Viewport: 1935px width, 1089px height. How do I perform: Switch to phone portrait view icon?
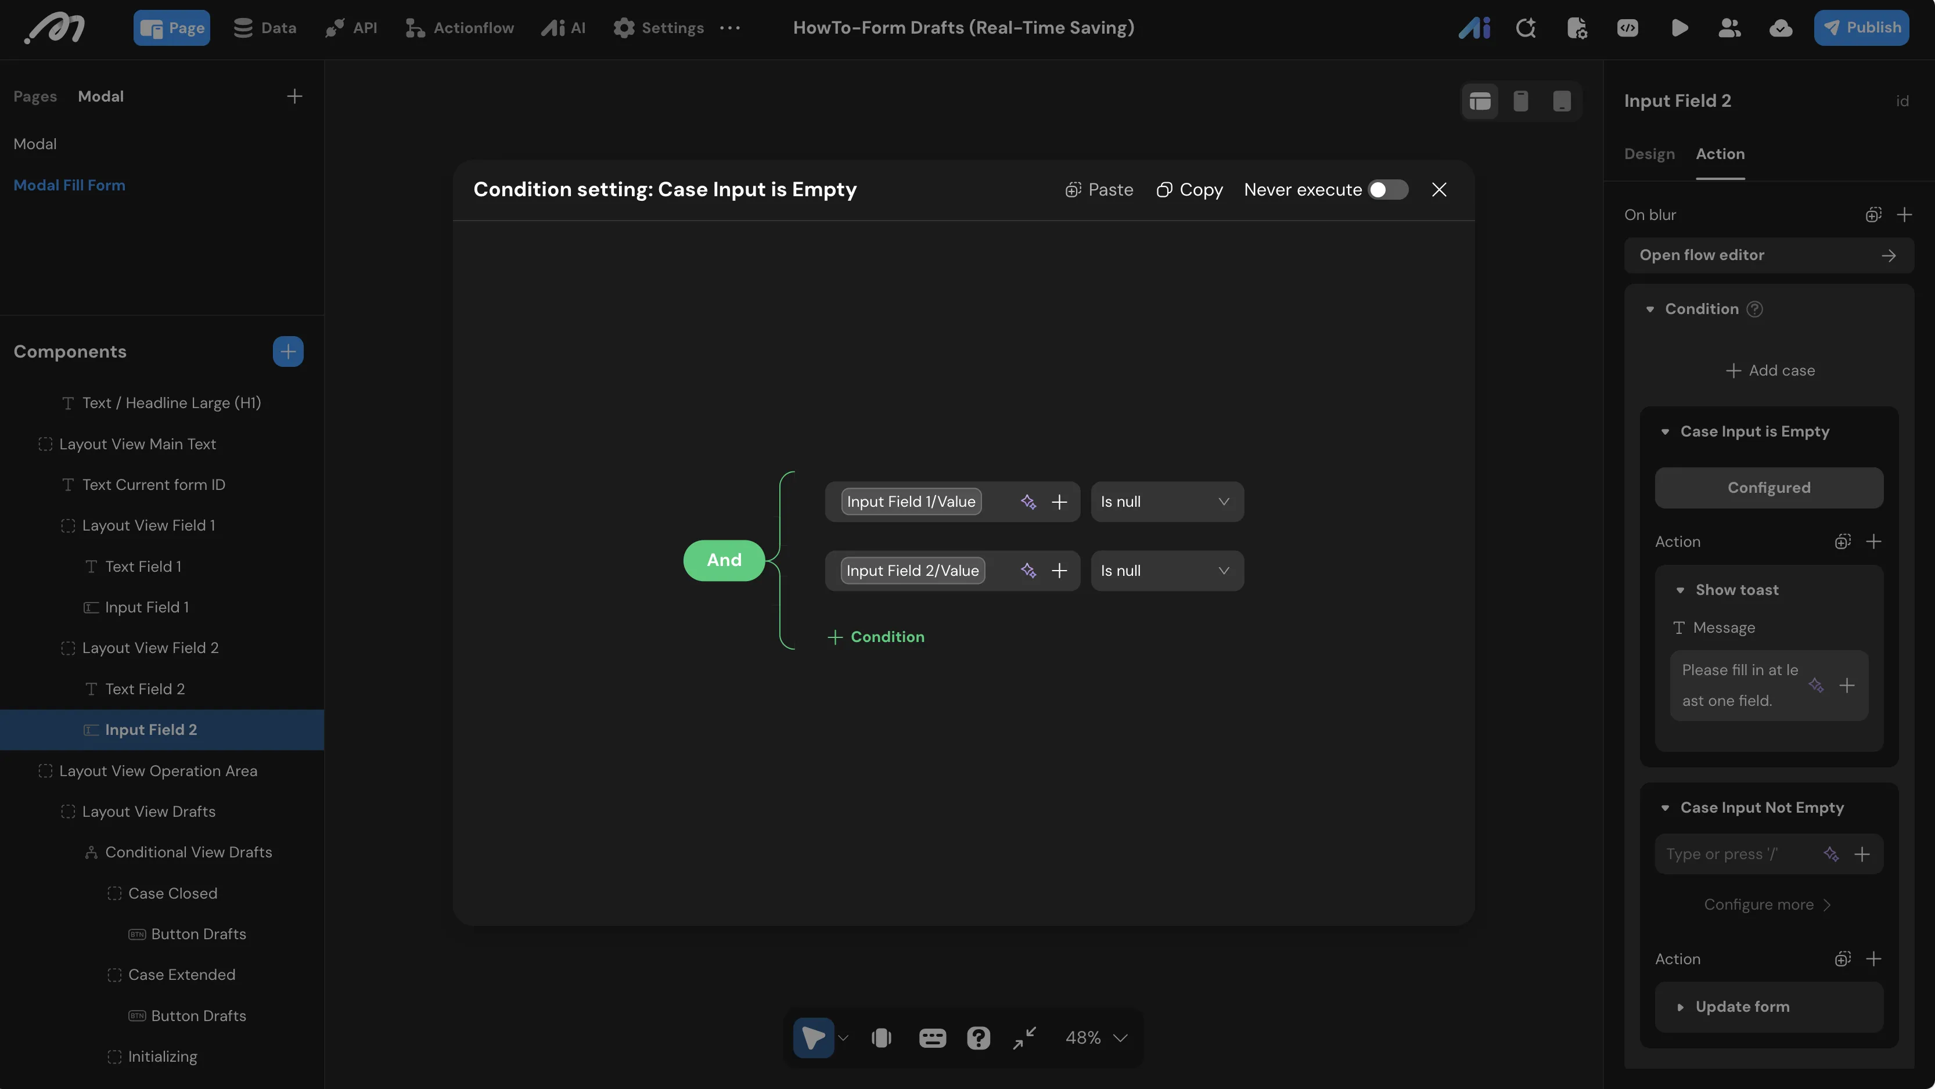coord(1520,100)
